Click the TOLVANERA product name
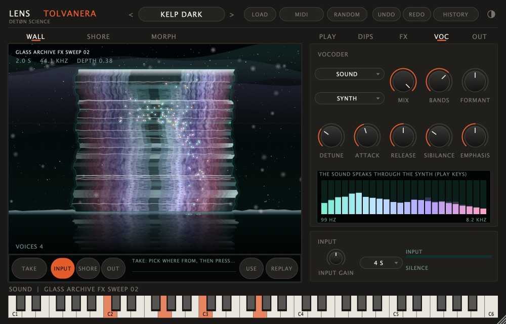506x324 pixels. pyautogui.click(x=70, y=14)
